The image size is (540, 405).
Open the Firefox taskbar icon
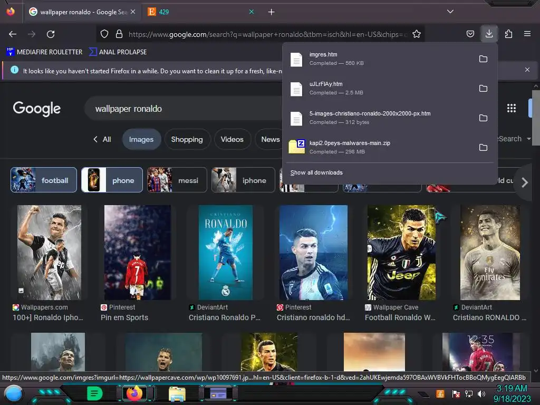(134, 393)
